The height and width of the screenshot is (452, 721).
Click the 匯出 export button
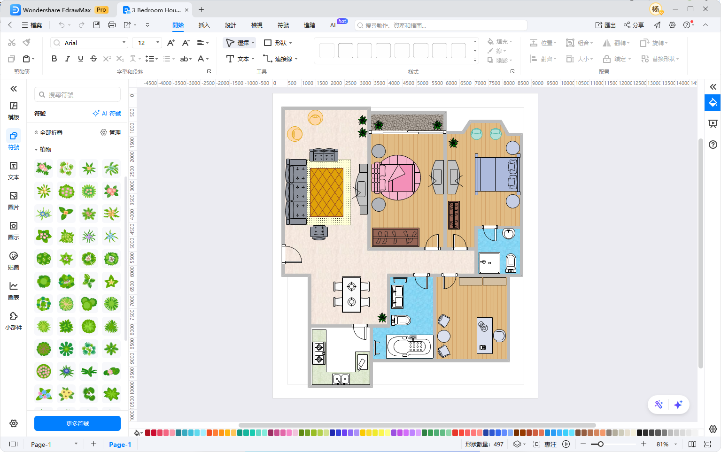pyautogui.click(x=605, y=25)
